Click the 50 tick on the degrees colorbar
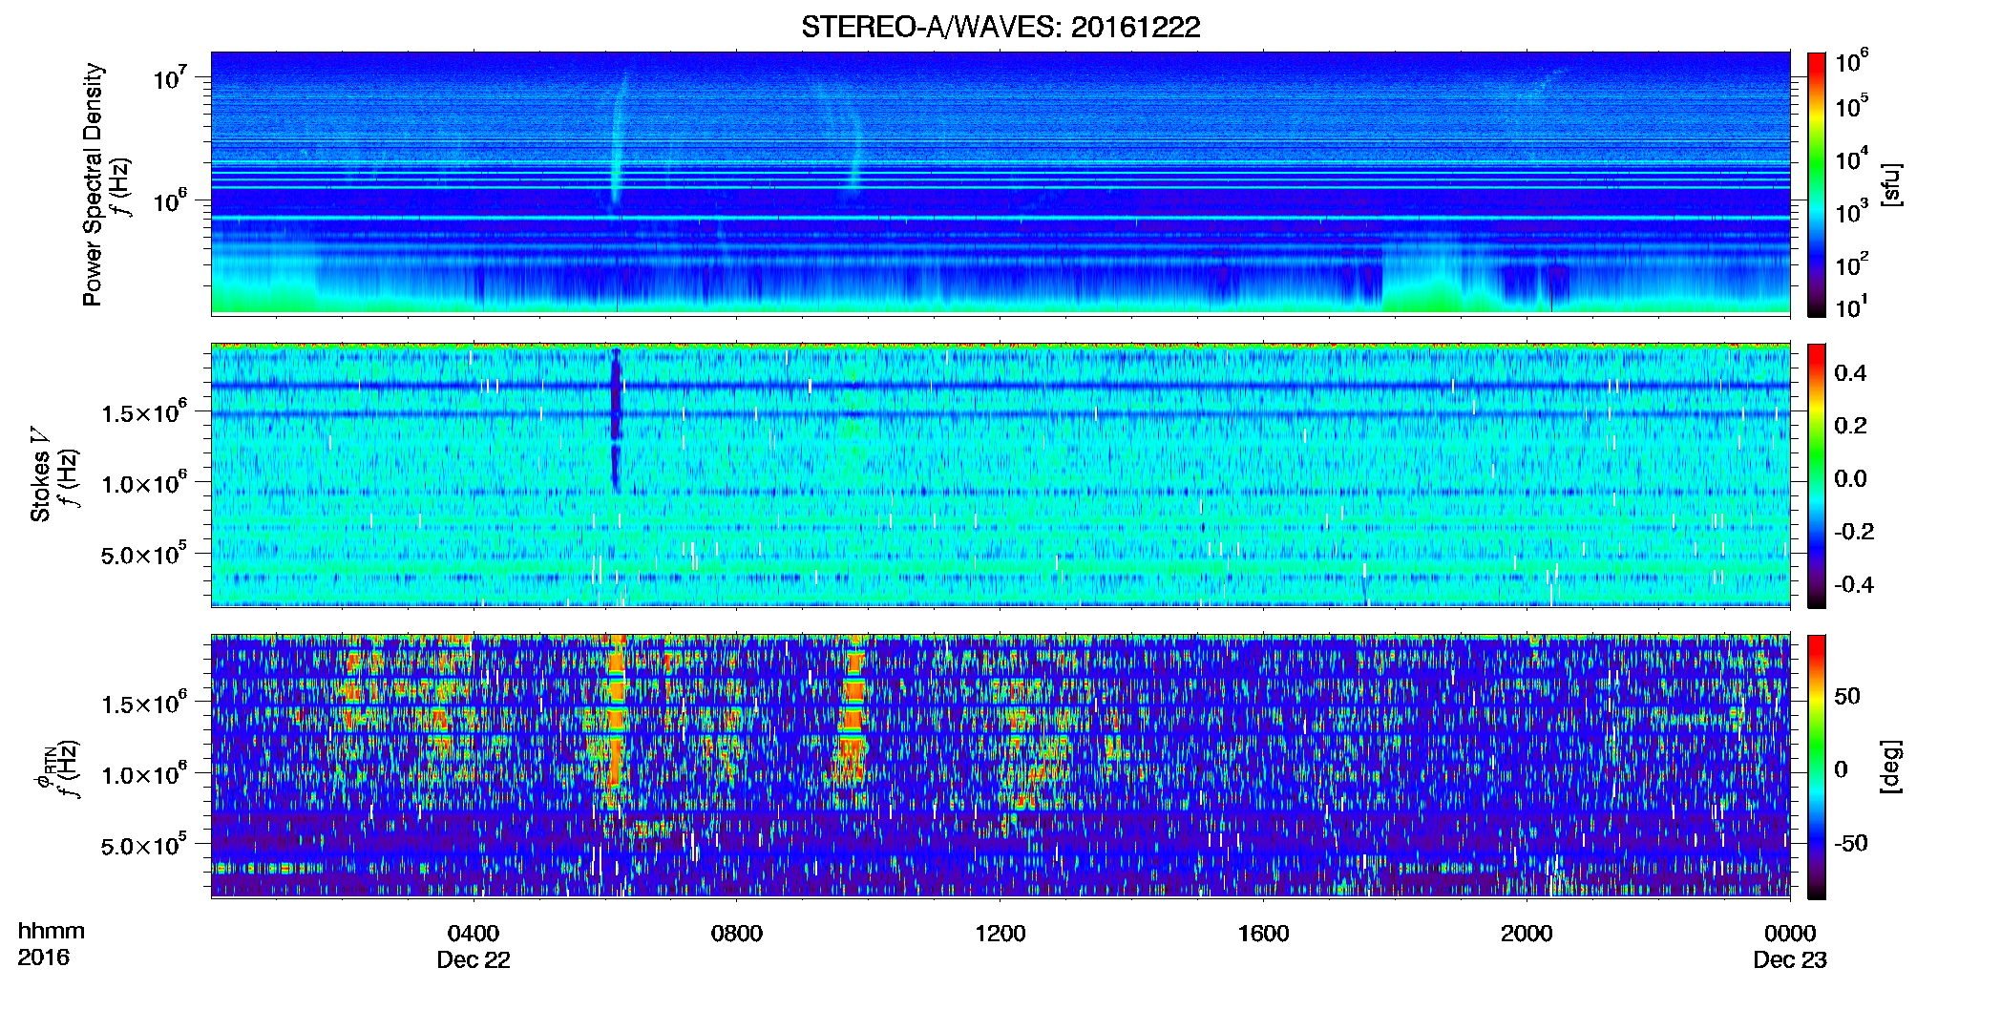The image size is (2001, 1031). (1847, 696)
